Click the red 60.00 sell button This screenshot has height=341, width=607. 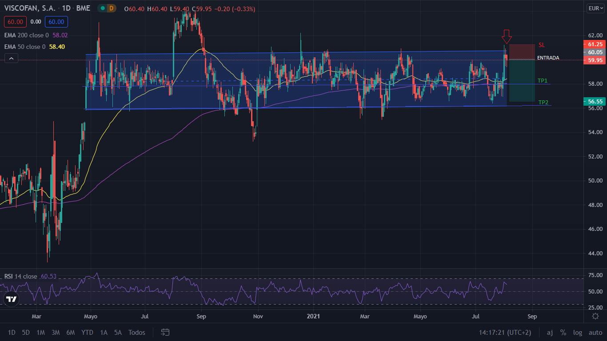(16, 22)
